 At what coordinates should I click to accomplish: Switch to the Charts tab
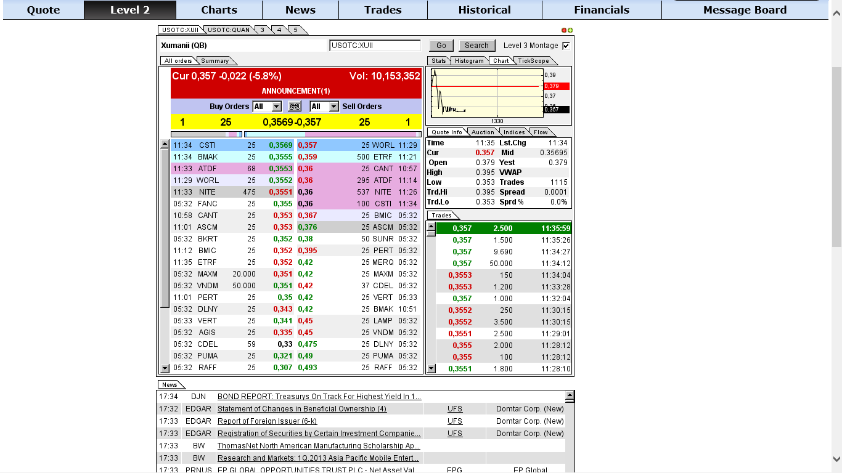pyautogui.click(x=219, y=10)
